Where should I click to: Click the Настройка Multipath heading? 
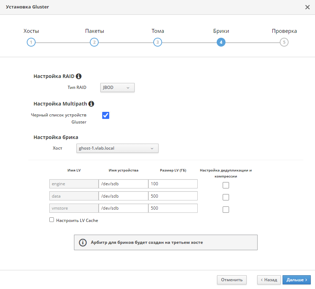(60, 104)
